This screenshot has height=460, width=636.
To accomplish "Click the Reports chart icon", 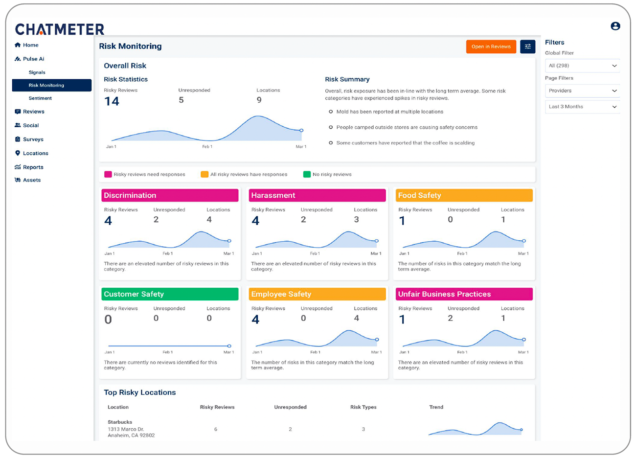I will point(18,167).
